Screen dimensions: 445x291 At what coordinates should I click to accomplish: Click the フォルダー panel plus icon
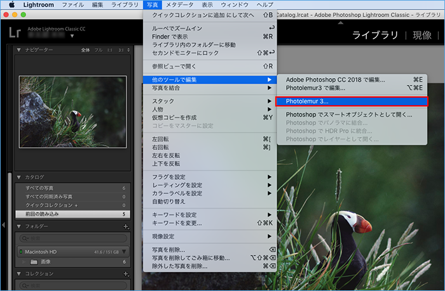[126, 226]
